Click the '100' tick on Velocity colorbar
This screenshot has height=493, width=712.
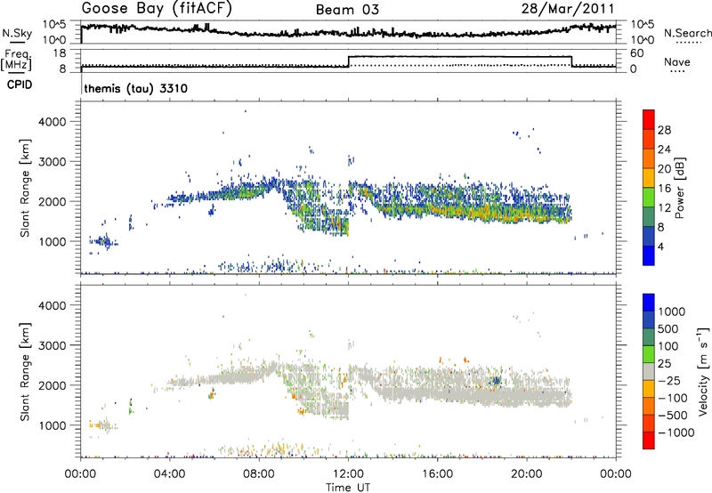(x=669, y=346)
